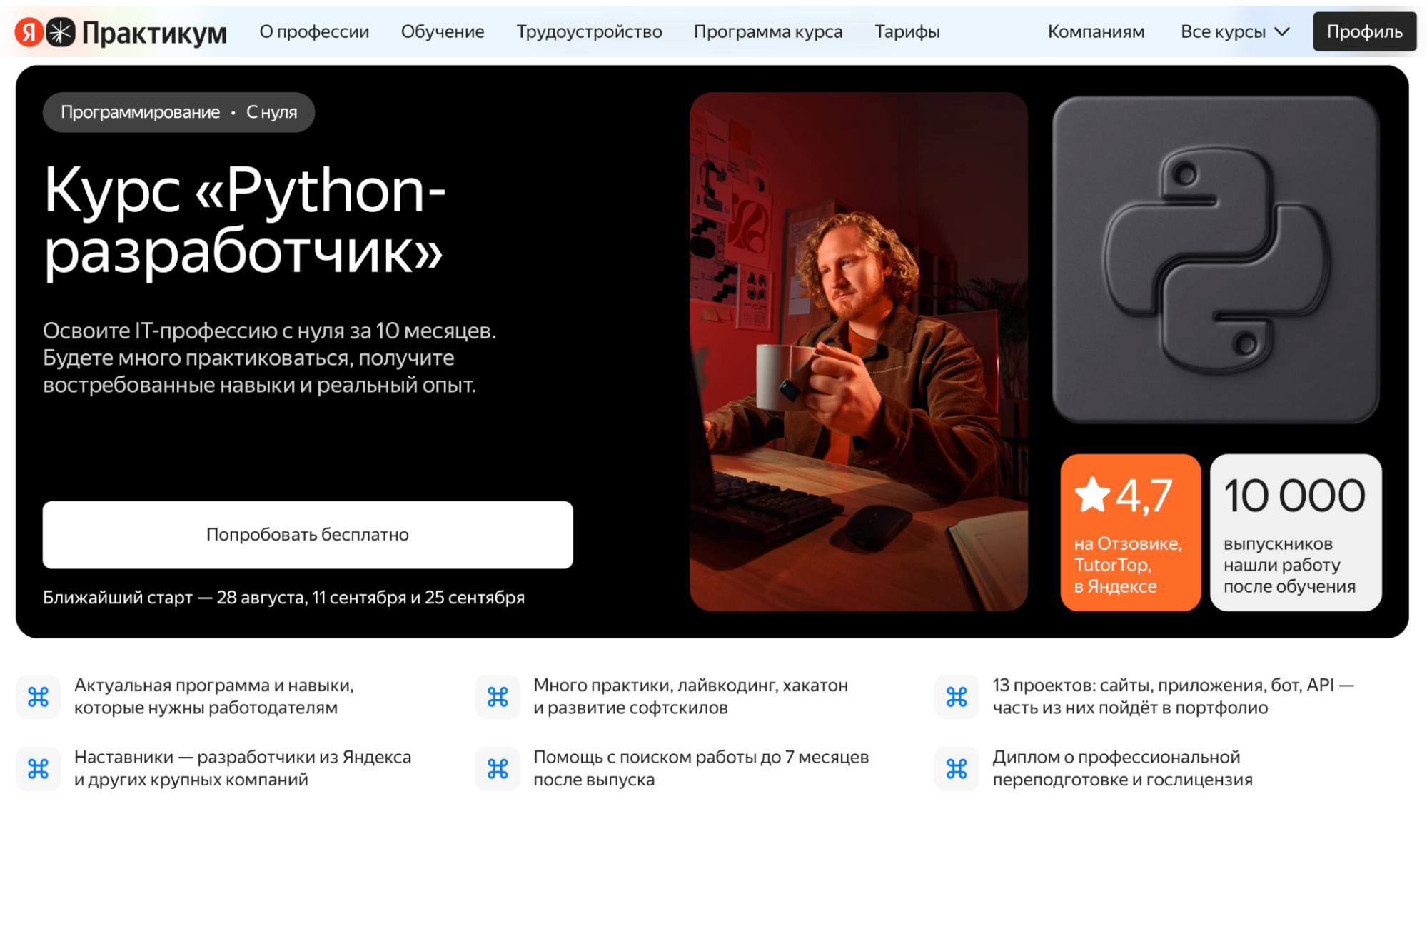1427x929 pixels.
Task: Select "Компаниям" in the top navigation
Action: [1095, 31]
